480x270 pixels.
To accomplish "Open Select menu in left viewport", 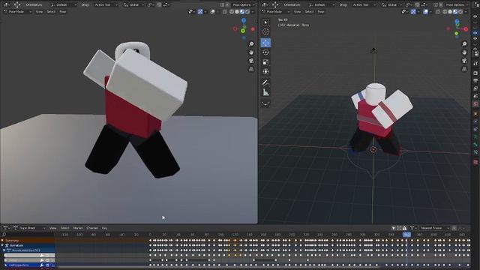I will 51,12.
